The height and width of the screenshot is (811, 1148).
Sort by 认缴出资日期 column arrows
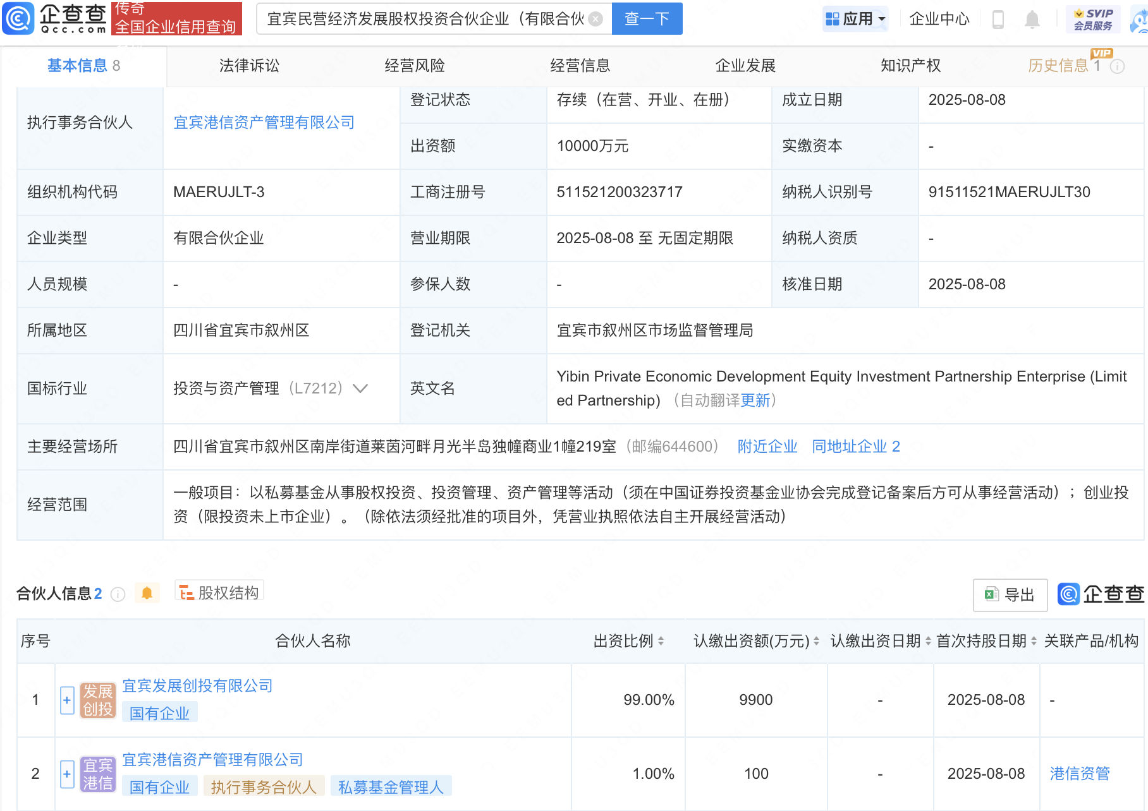[928, 641]
